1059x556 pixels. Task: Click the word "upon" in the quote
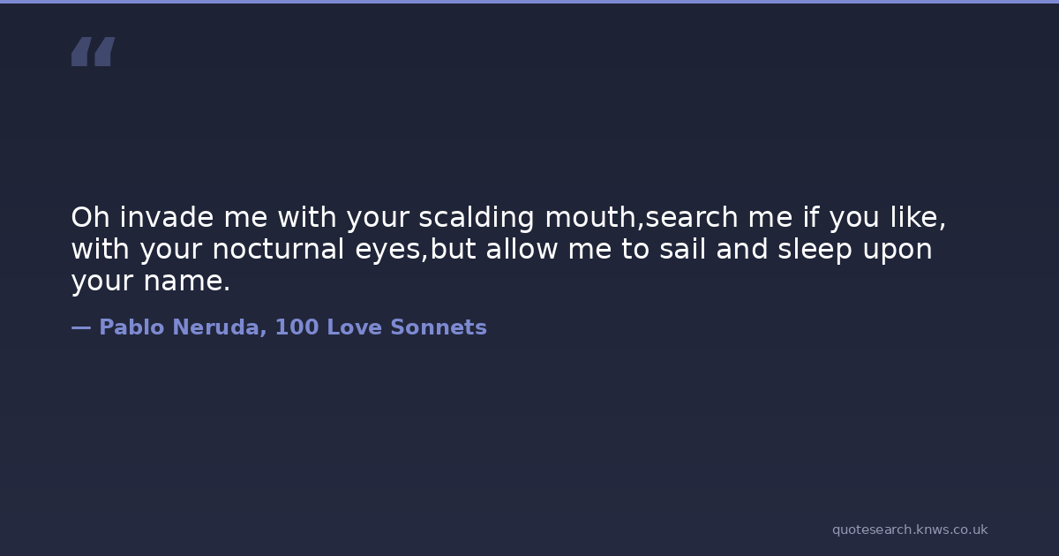pyautogui.click(x=898, y=252)
